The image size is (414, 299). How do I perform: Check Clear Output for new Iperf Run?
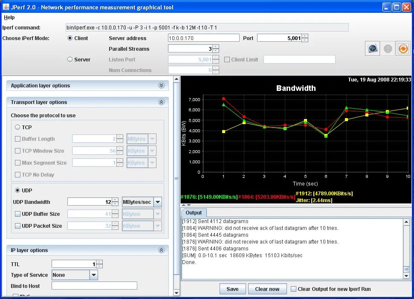click(293, 289)
